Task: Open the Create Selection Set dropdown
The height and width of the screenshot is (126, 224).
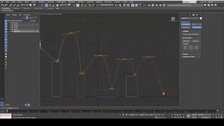Action: tap(106, 5)
